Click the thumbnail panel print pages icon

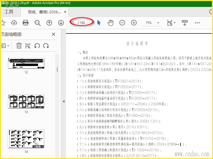[28, 46]
